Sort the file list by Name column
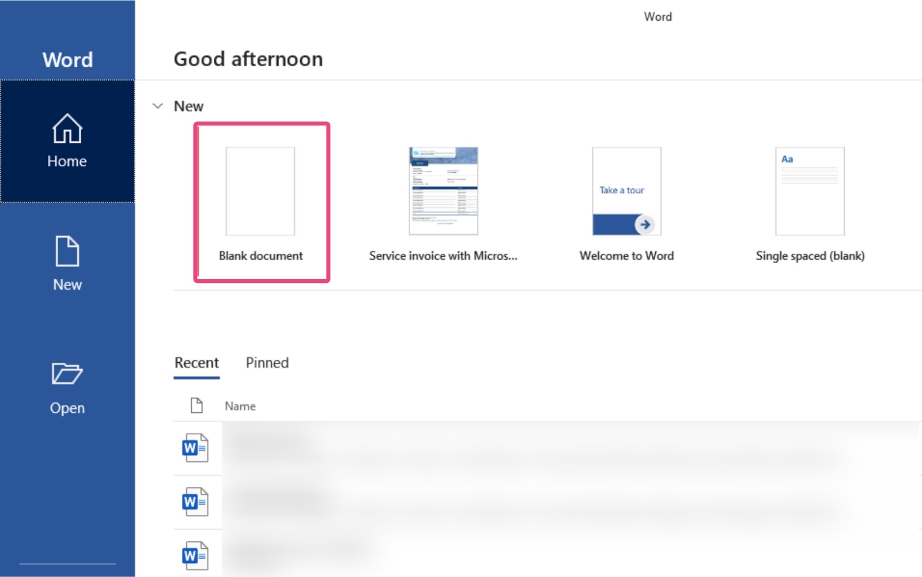922x577 pixels. click(x=240, y=406)
